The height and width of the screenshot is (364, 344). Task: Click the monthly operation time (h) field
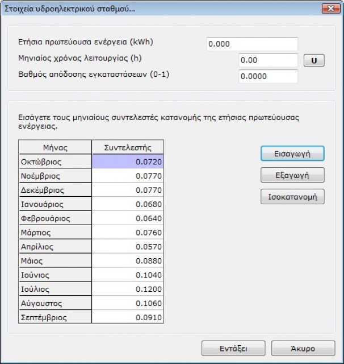tap(268, 60)
